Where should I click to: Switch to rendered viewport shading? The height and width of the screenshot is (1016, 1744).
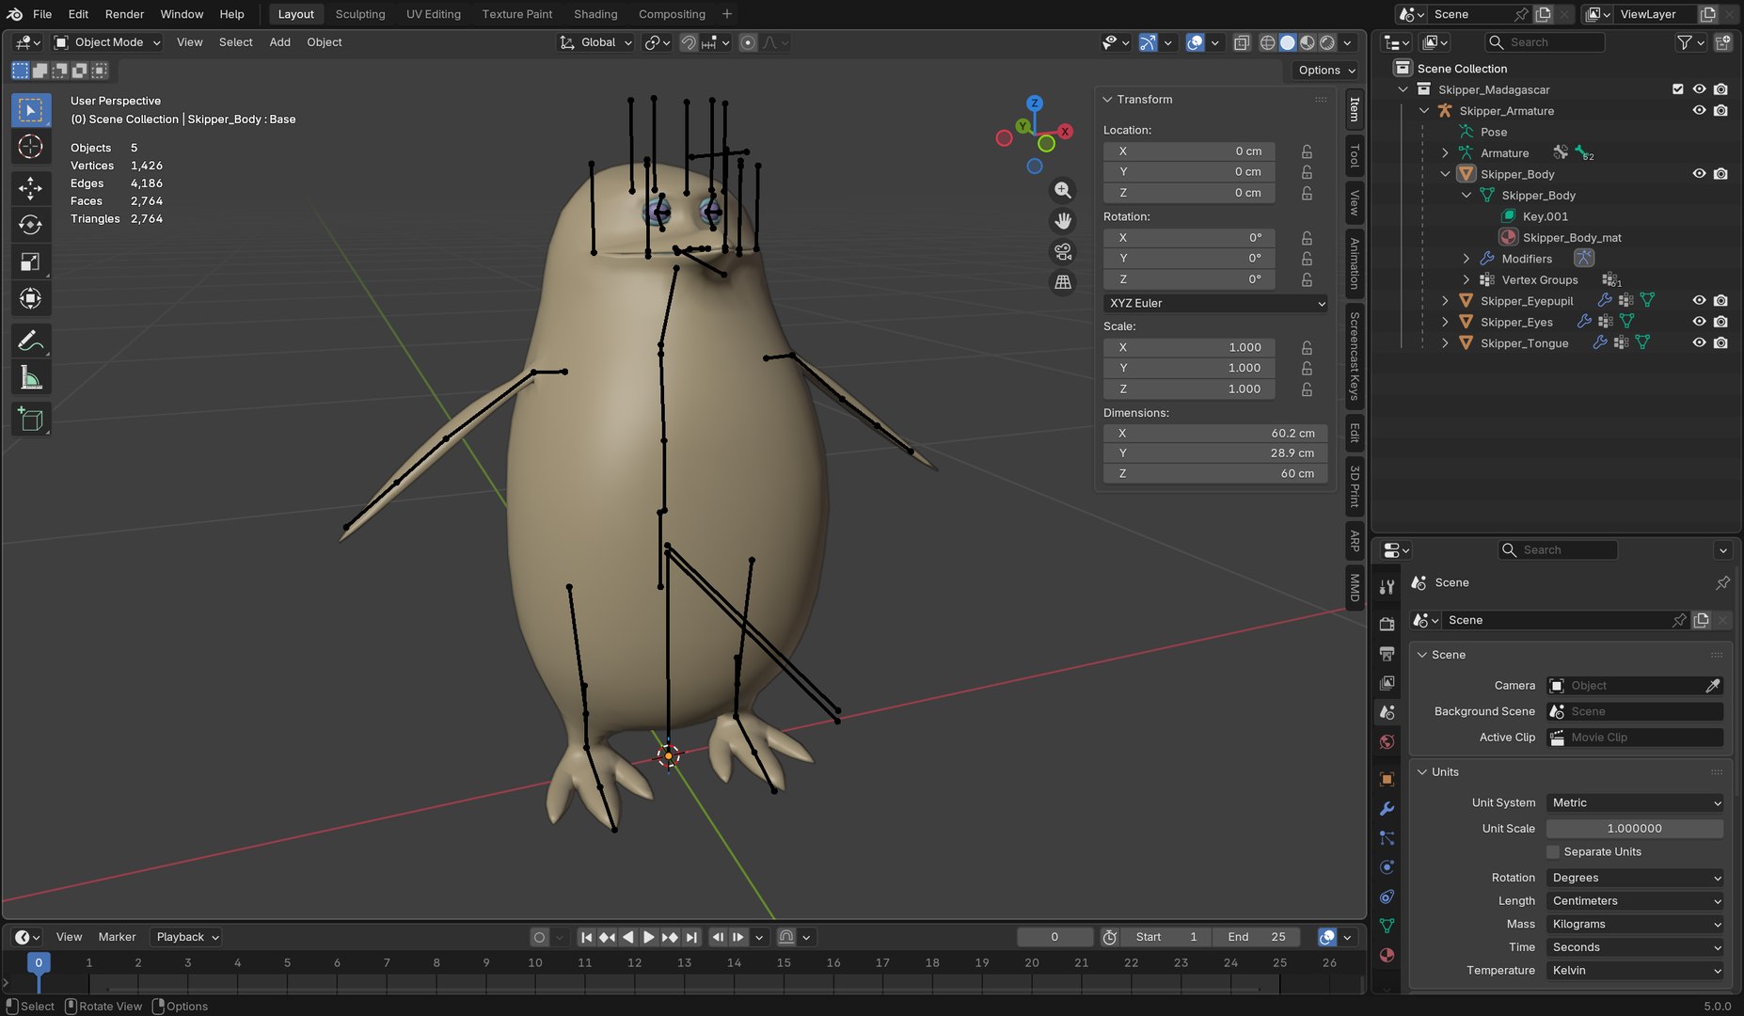[1327, 42]
